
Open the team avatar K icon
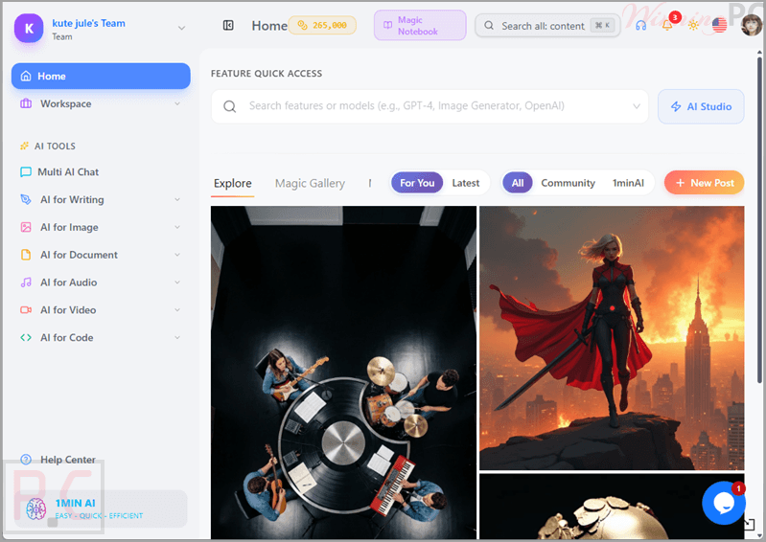coord(29,29)
